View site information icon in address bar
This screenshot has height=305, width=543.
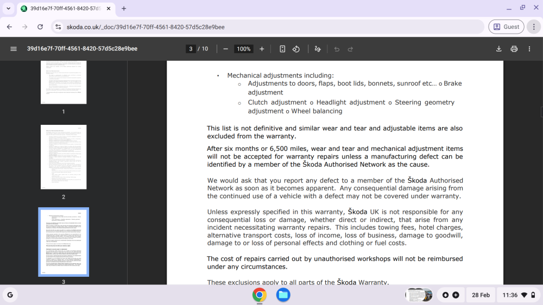click(58, 27)
